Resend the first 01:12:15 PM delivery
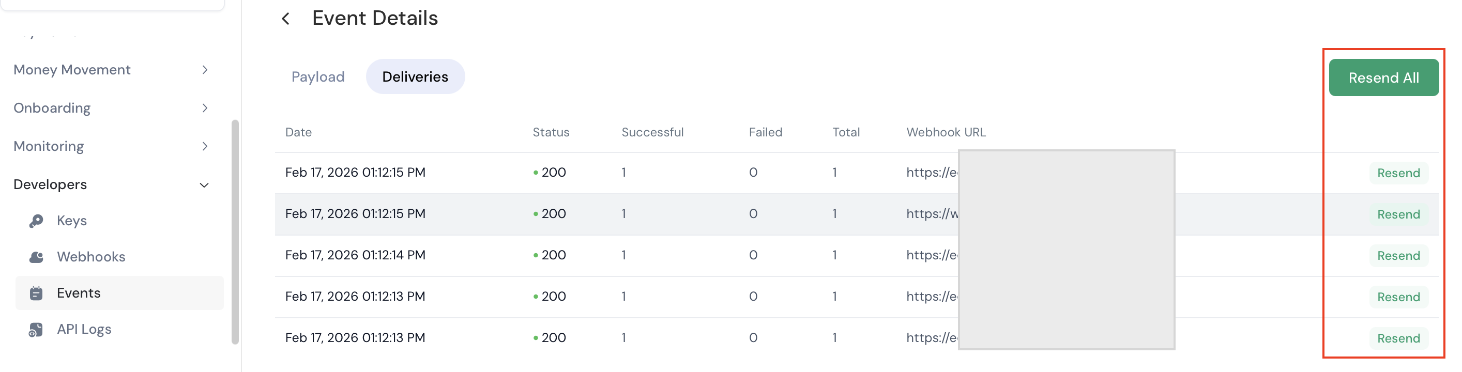 tap(1398, 173)
